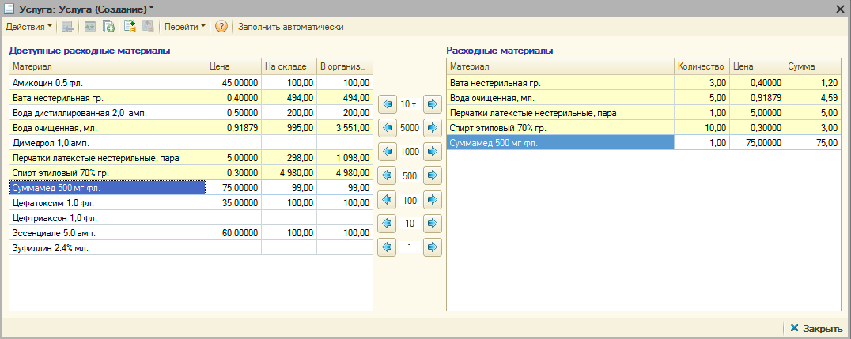
Task: Click Заполнить автоматически button
Action: click(x=290, y=26)
